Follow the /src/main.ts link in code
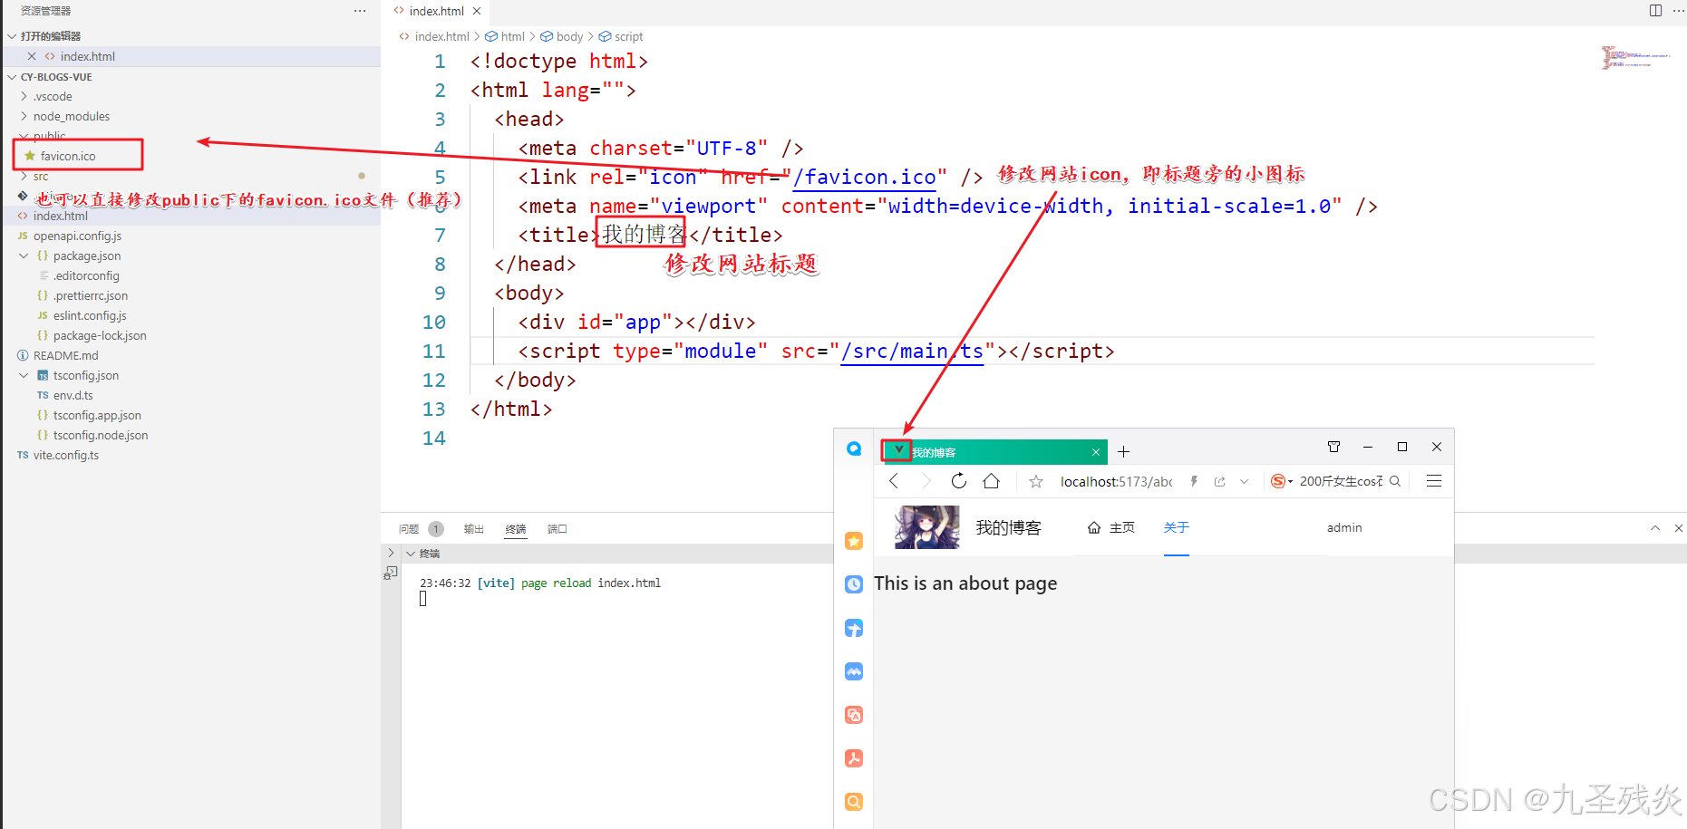 [912, 352]
